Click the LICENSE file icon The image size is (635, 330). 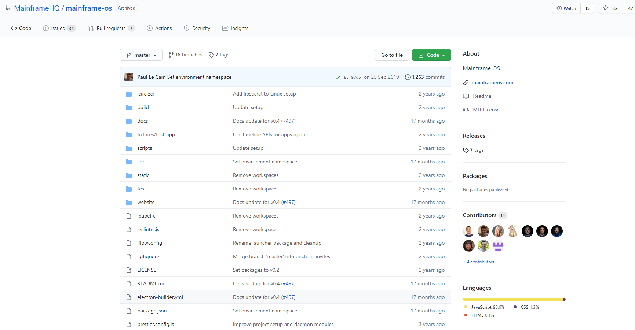129,270
